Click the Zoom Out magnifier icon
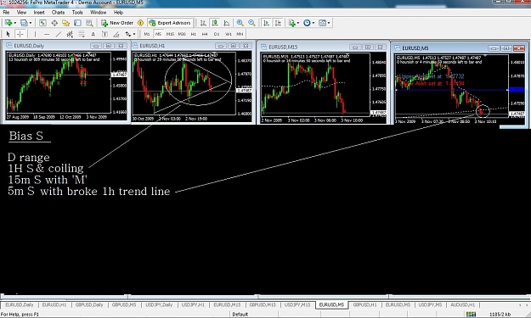The width and height of the screenshot is (531, 318). 251,23
